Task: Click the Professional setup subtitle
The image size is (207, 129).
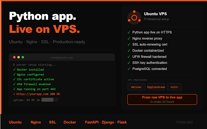Action: 156,19
